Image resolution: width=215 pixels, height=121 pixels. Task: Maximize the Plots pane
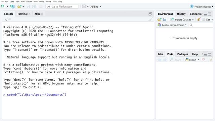point(209,54)
